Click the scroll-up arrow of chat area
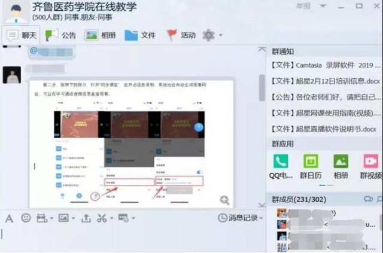Viewport: 383px width, 253px height. point(262,49)
